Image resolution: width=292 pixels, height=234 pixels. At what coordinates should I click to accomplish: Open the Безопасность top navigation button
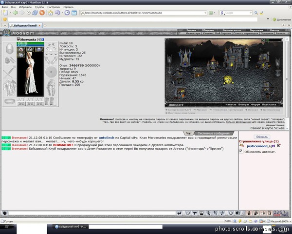(232, 30)
